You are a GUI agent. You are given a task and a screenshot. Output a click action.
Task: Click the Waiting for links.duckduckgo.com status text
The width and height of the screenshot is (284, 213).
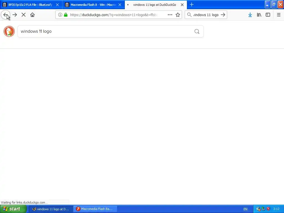point(24,202)
